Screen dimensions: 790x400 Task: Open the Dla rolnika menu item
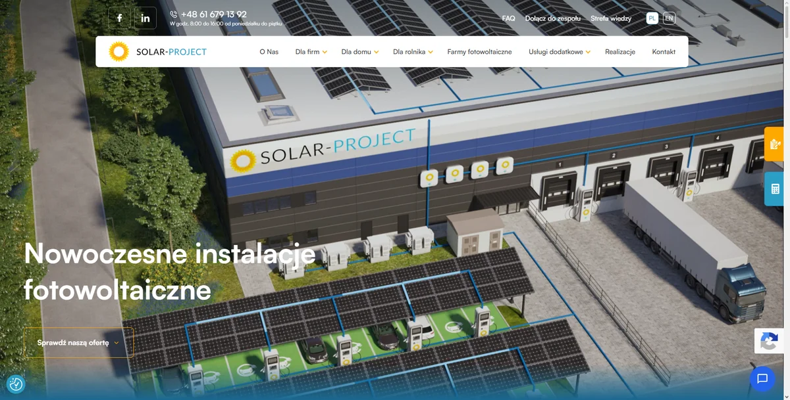pos(409,52)
